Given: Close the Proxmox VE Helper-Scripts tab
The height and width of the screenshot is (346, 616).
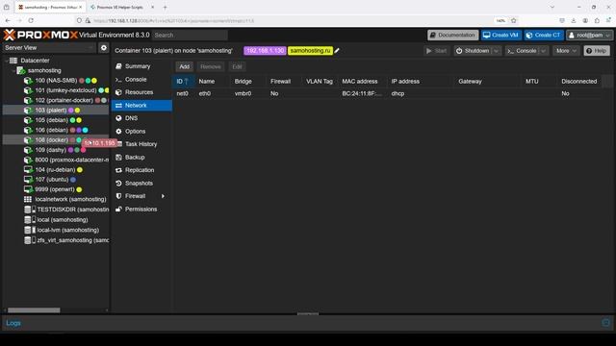Looking at the screenshot, I should point(152,7).
